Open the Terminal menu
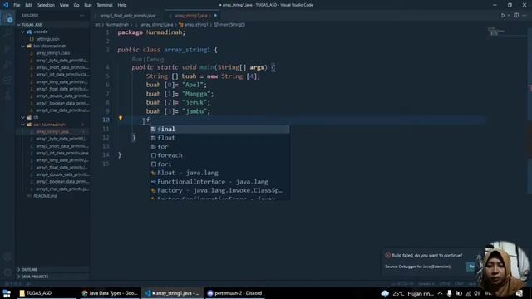 coord(105,5)
